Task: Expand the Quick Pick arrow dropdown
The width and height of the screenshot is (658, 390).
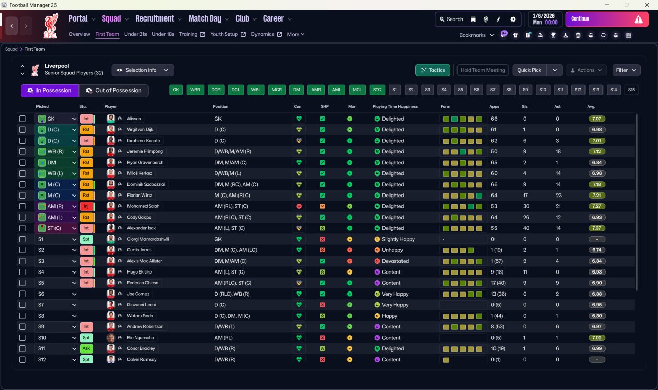Action: tap(555, 70)
